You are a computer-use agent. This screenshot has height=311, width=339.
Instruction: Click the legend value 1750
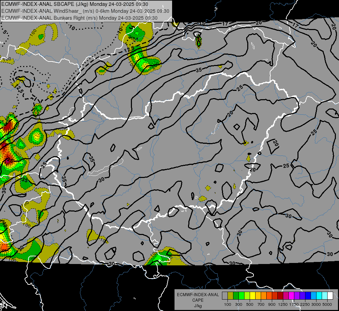(294, 304)
